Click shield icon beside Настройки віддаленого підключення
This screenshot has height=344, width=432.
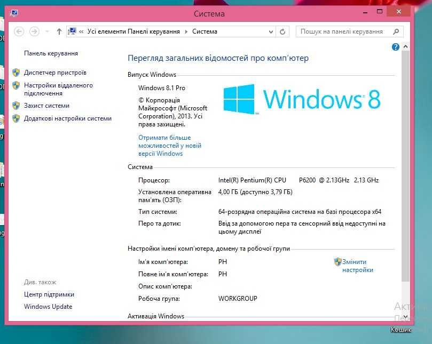click(16, 85)
